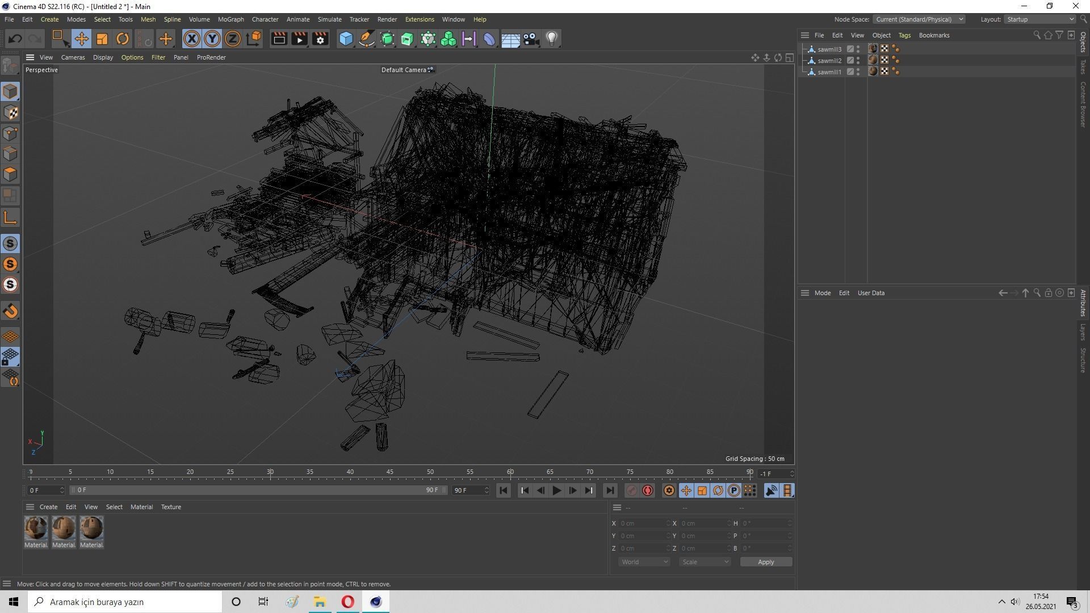Toggle Z axis lock
1090x613 pixels.
tap(233, 39)
